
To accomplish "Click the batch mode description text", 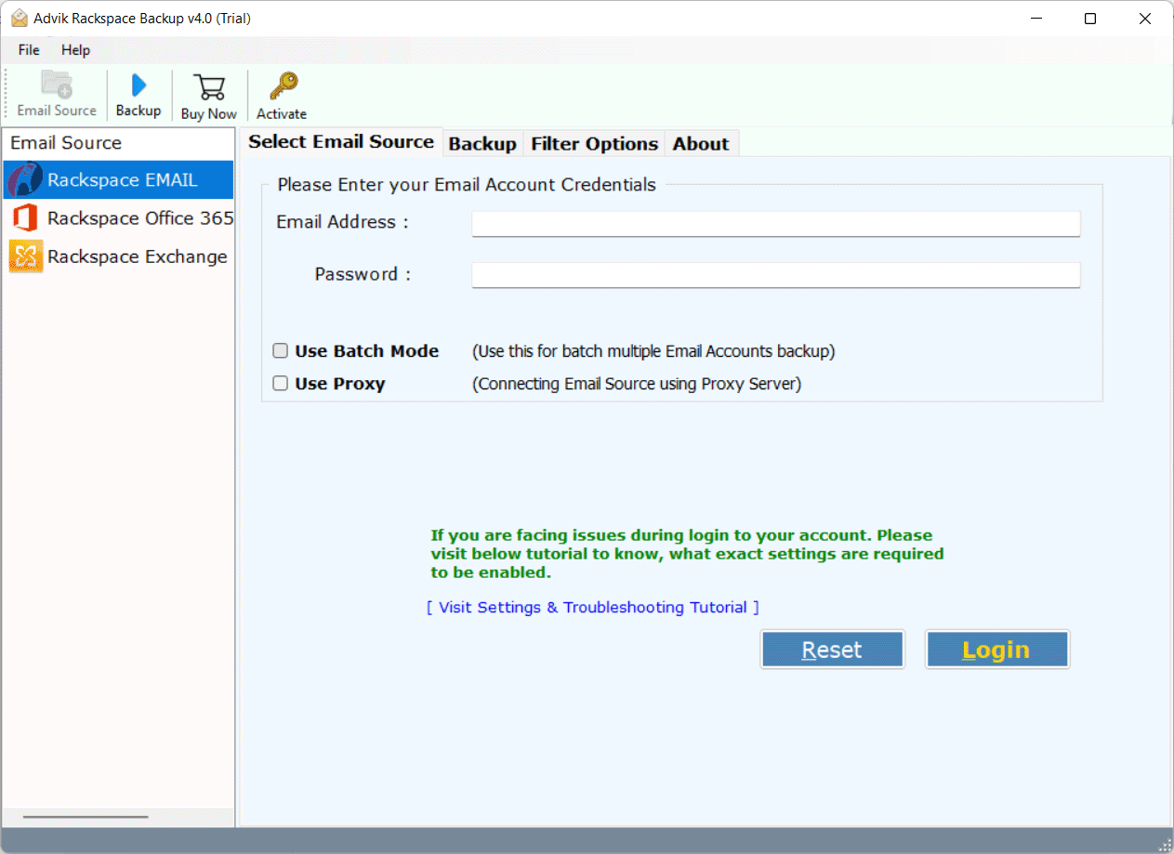I will (x=653, y=351).
